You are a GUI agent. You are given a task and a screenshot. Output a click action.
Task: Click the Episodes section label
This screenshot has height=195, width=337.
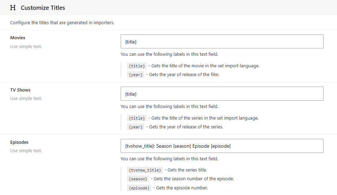pos(19,142)
